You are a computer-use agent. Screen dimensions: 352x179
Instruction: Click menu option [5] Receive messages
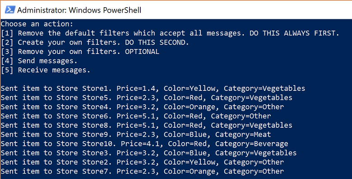[x=46, y=70]
